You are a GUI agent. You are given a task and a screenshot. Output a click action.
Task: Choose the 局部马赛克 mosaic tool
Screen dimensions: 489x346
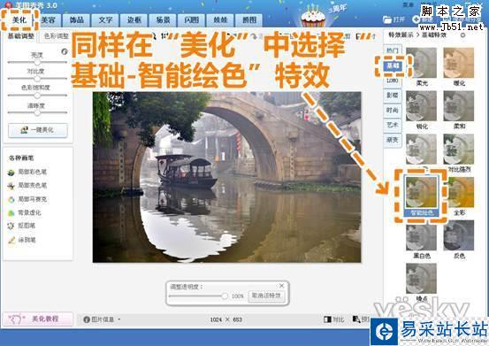11,200
